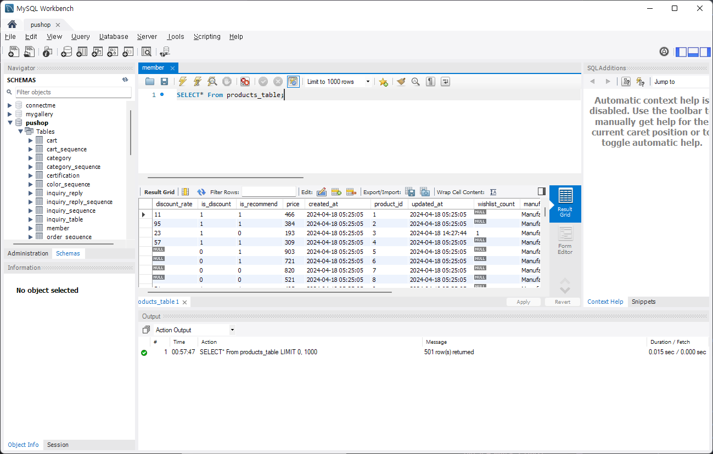Create a new schema icon
Screen dimensions: 713x454
(66, 52)
